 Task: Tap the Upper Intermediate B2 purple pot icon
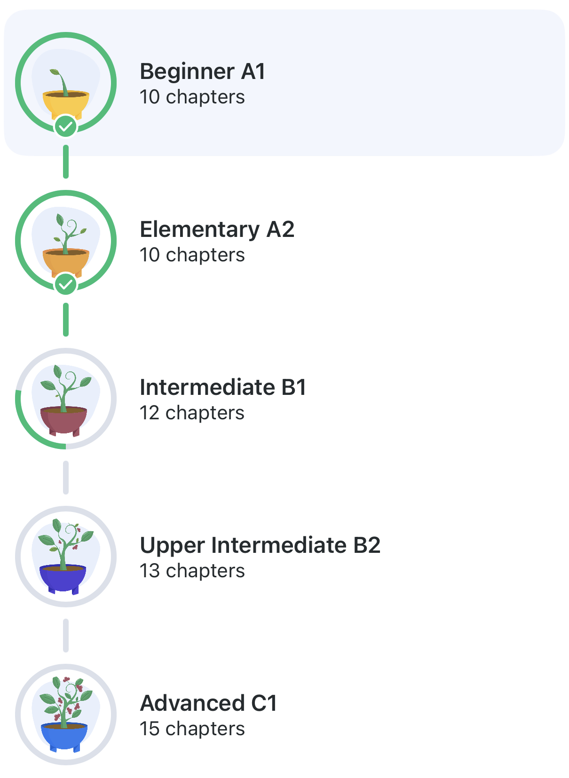coord(65,558)
